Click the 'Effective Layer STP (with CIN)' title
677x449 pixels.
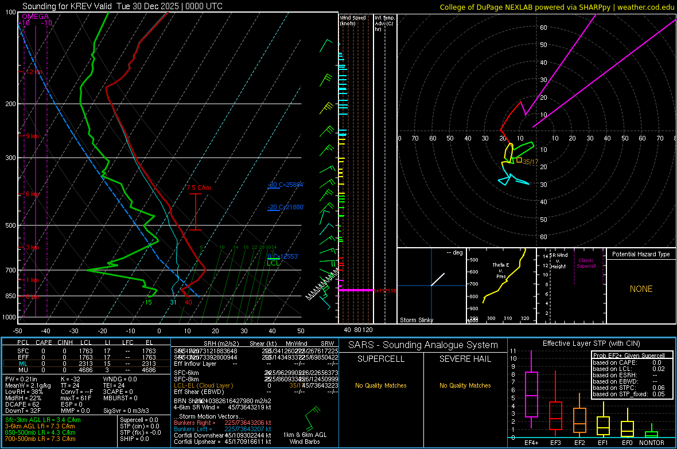(x=591, y=343)
